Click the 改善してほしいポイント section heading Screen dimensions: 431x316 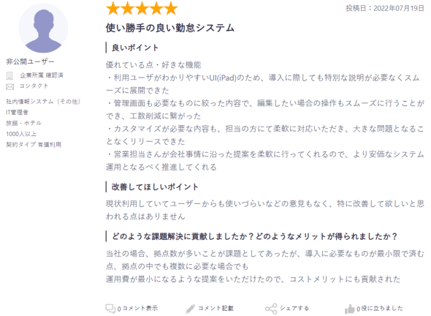click(x=155, y=187)
